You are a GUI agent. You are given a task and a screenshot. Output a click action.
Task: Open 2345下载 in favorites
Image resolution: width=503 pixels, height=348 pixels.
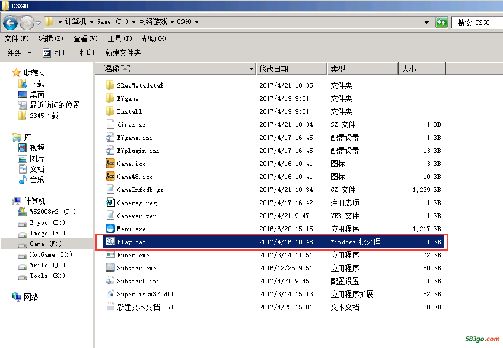click(x=44, y=116)
